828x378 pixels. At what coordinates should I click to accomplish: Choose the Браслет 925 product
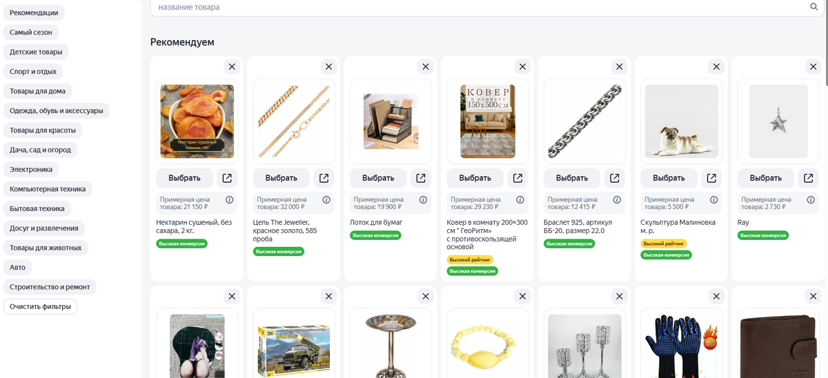tap(571, 178)
